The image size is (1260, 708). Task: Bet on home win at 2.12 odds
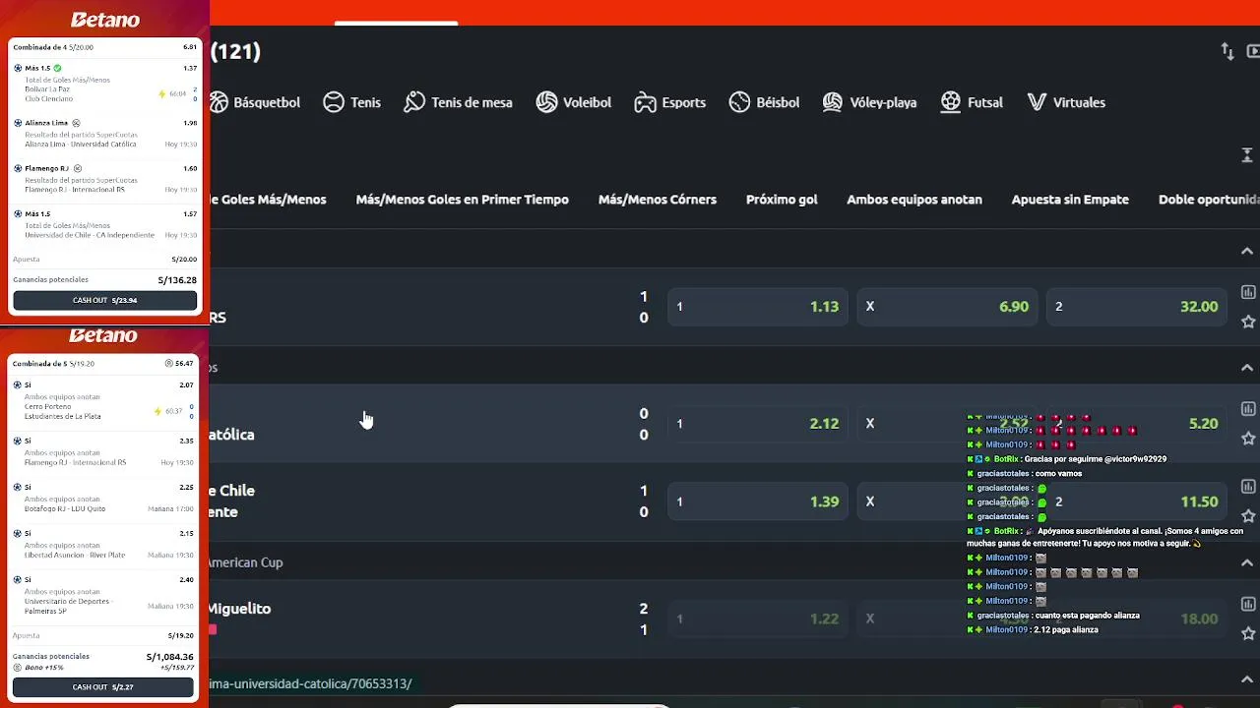757,424
